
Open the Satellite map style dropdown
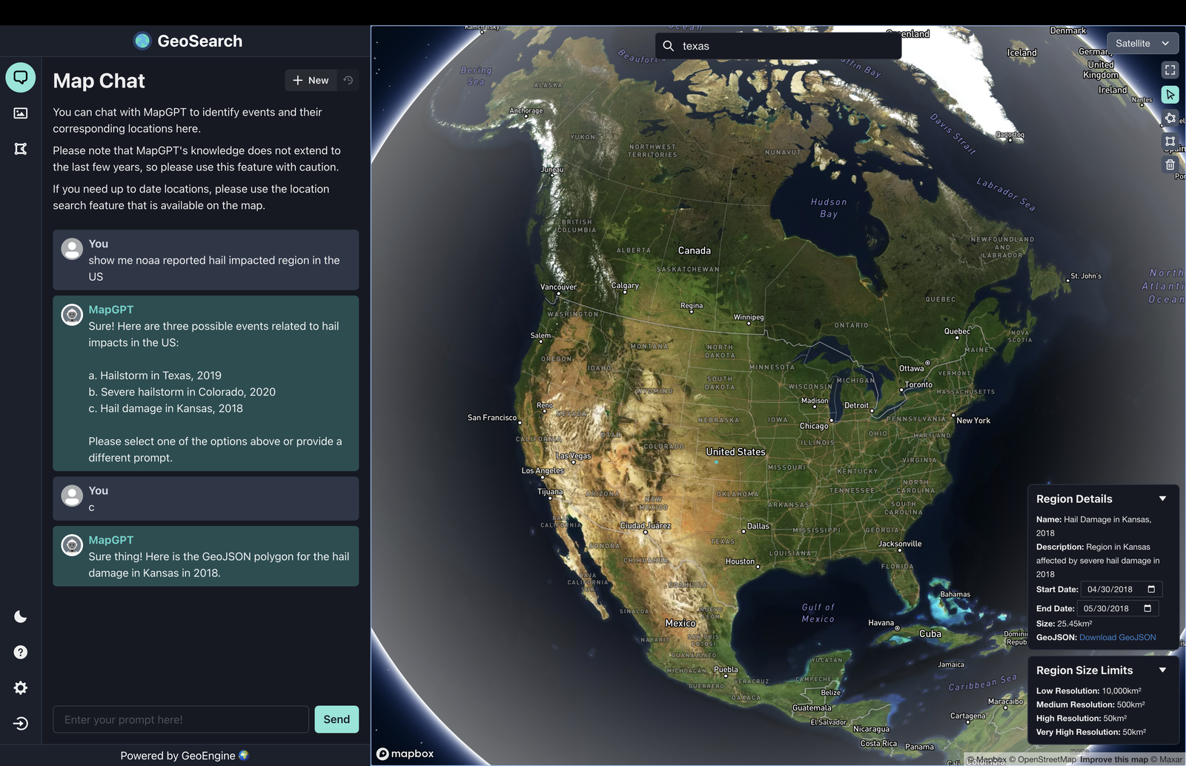pos(1142,44)
